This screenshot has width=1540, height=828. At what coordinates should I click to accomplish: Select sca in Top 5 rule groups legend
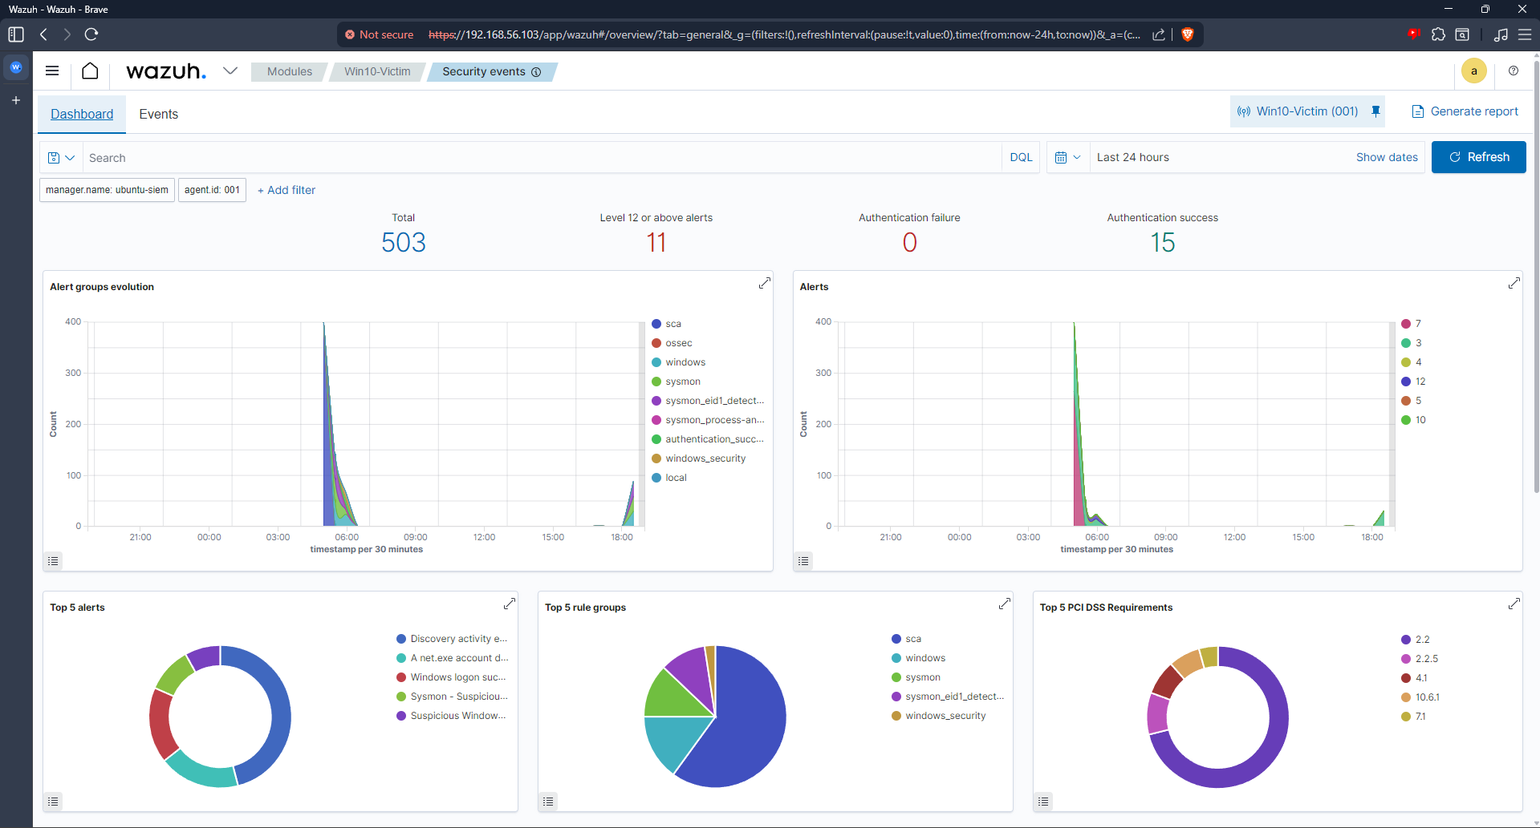(x=913, y=639)
